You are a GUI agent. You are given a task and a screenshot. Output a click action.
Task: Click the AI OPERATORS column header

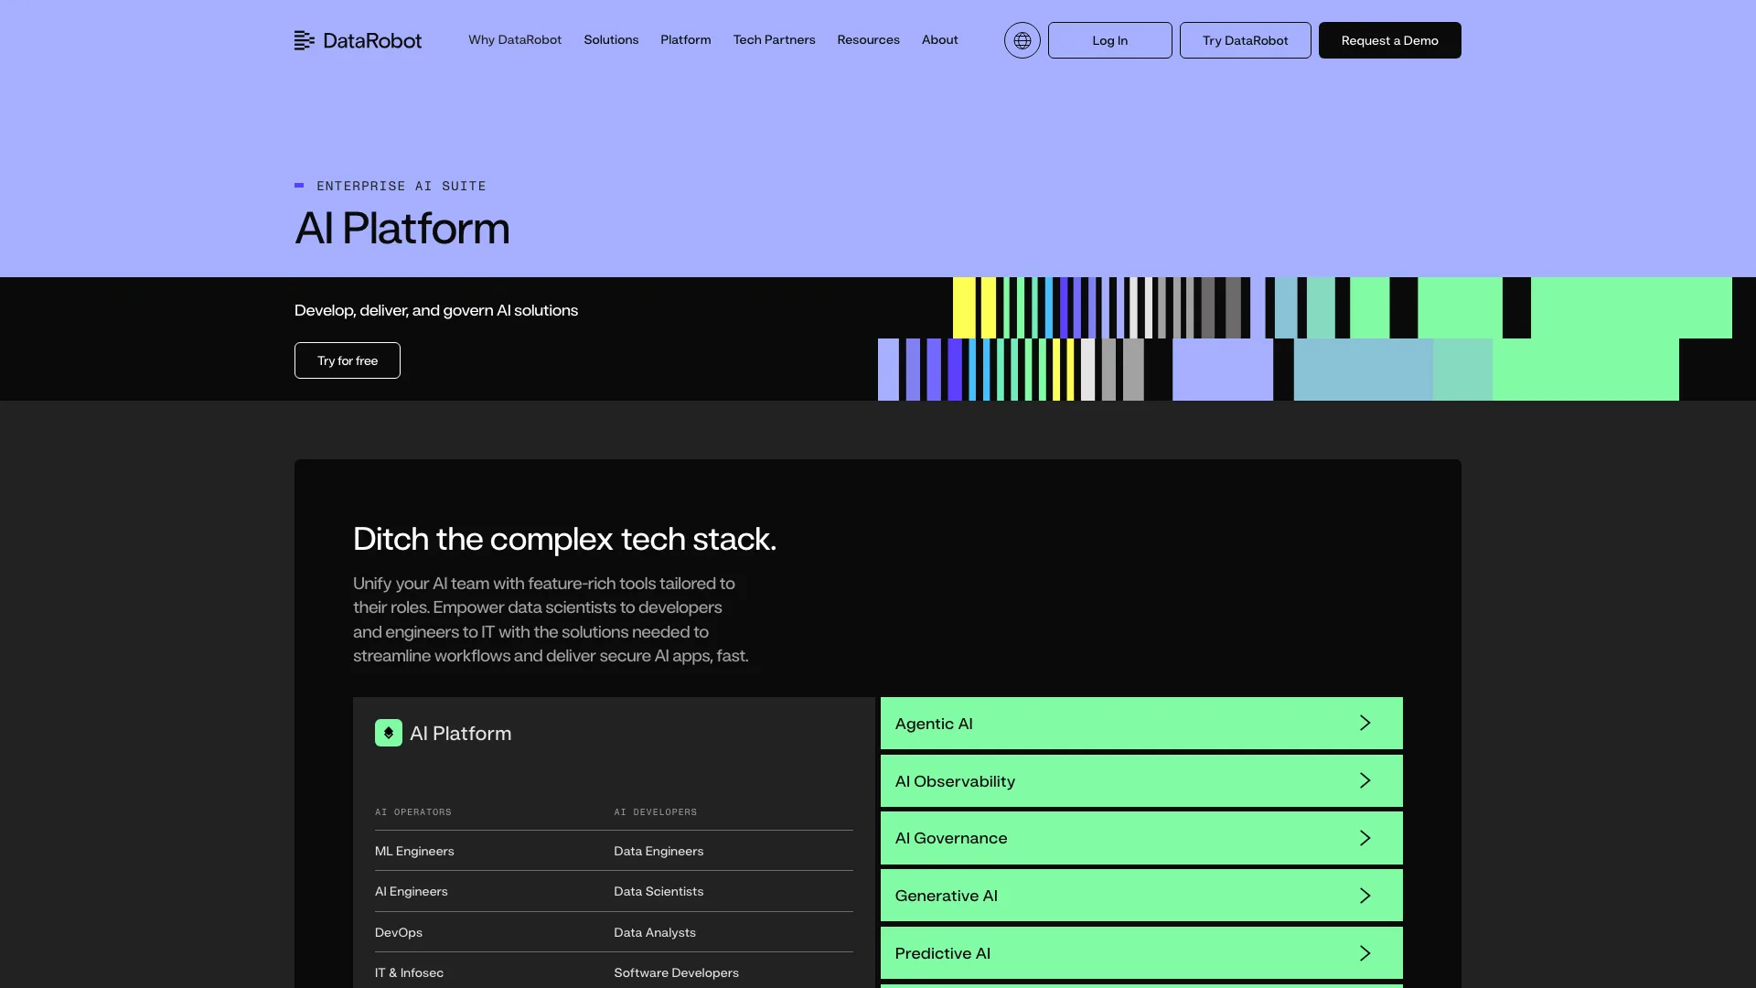click(x=413, y=812)
